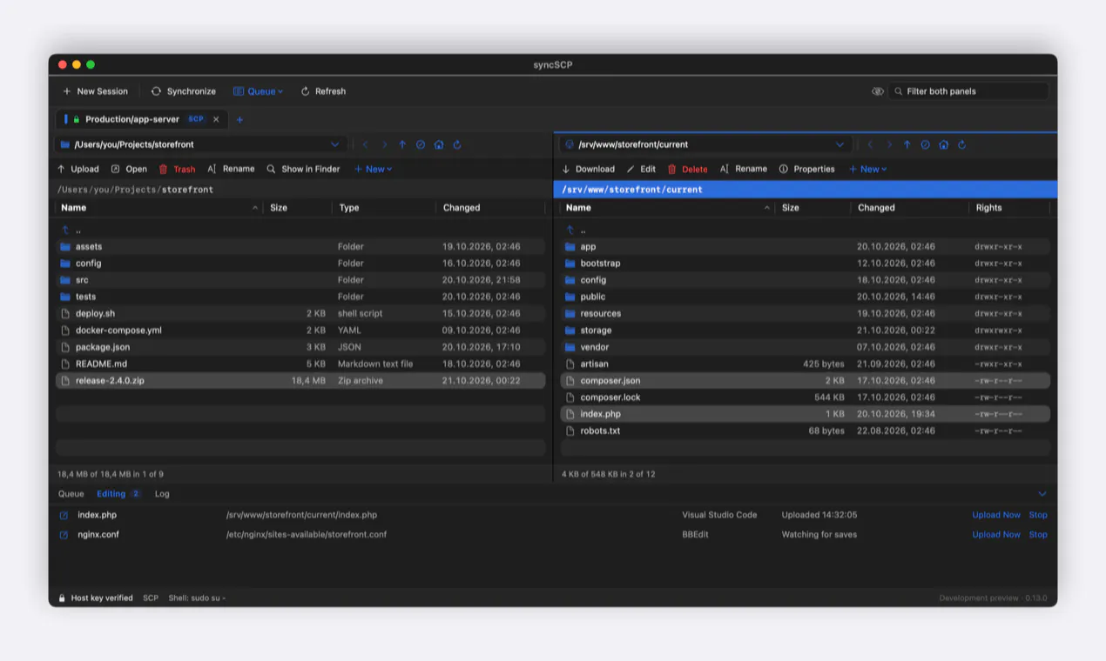Open the remote vendor folder row
Screen dimensions: 1106x661
[x=806, y=347]
